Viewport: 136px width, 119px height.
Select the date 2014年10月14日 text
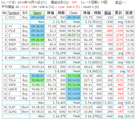(29, 2)
